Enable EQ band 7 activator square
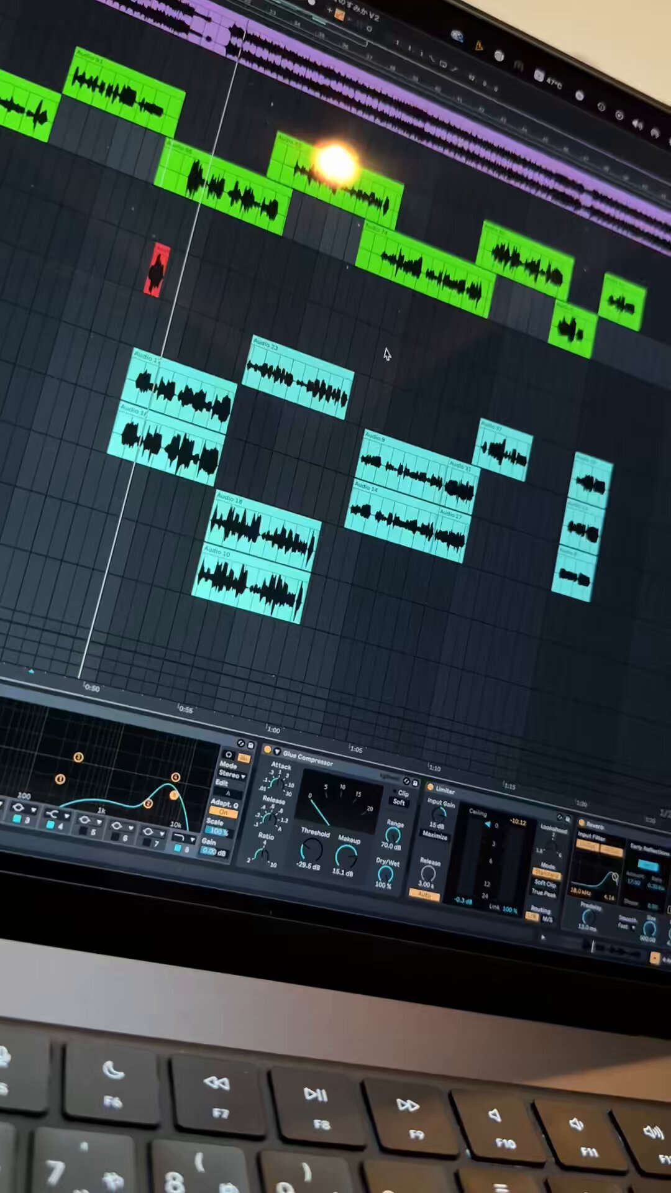 click(x=147, y=841)
